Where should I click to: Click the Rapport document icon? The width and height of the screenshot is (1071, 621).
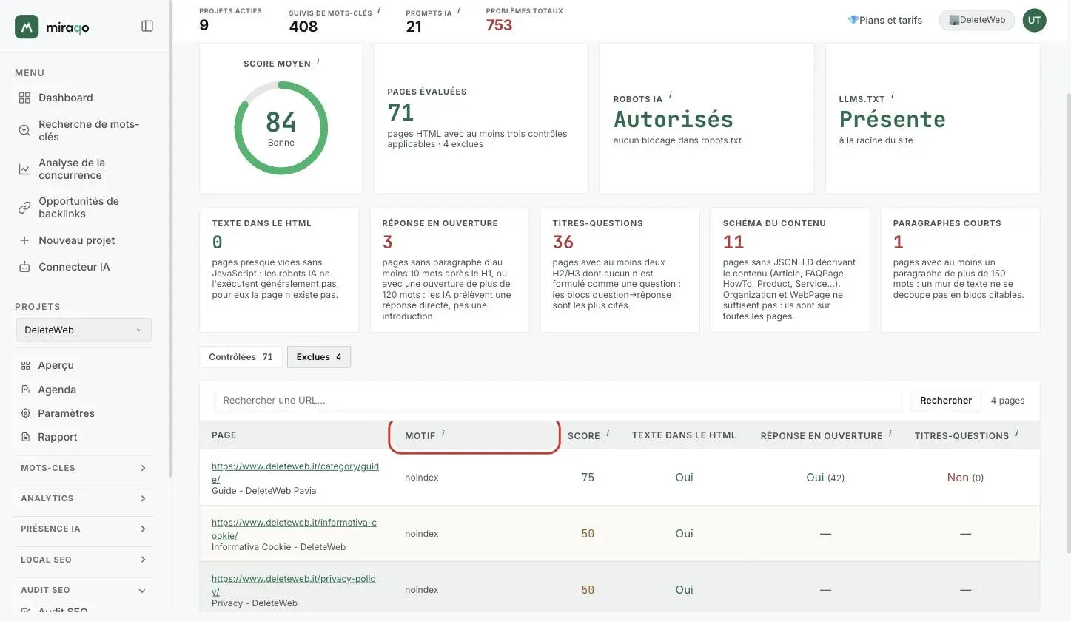point(26,437)
